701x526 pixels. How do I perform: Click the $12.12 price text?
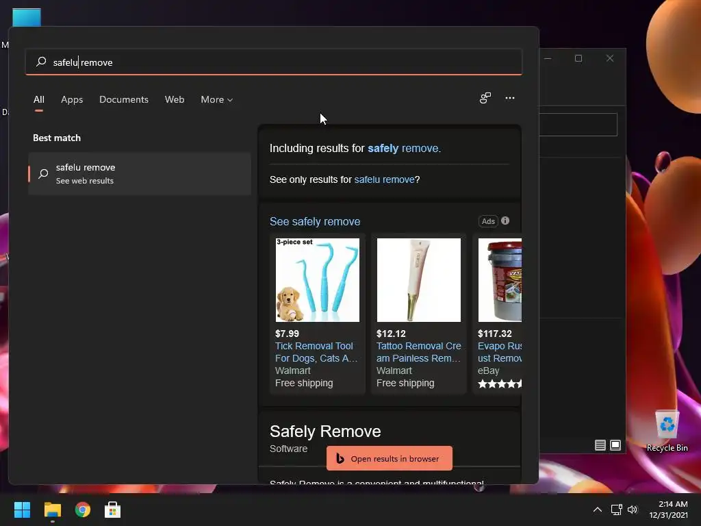pyautogui.click(x=391, y=334)
